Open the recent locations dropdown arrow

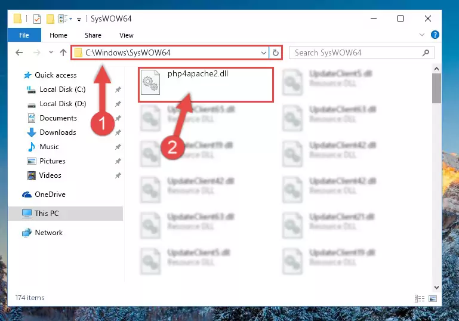pyautogui.click(x=51, y=53)
